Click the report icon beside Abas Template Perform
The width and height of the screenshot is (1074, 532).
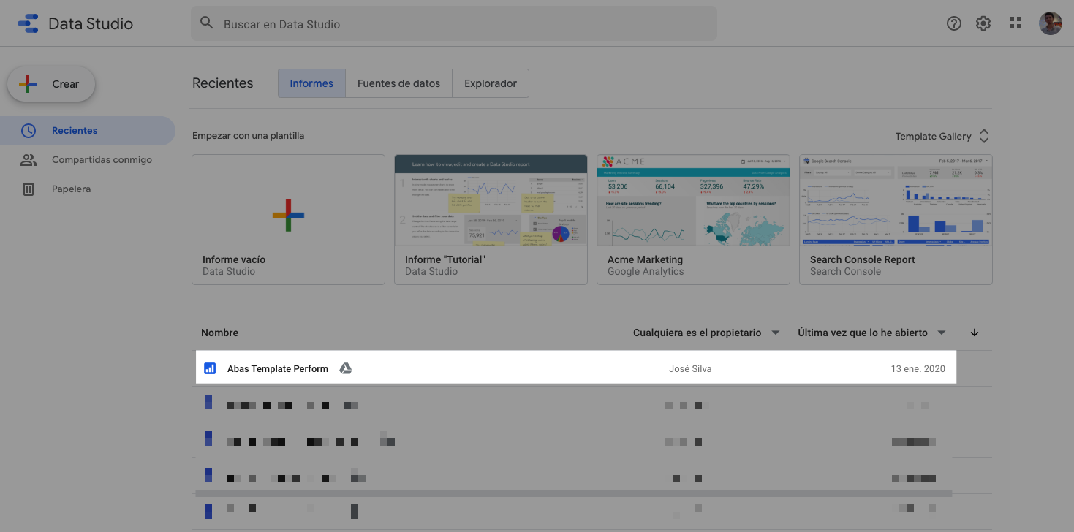(x=210, y=368)
